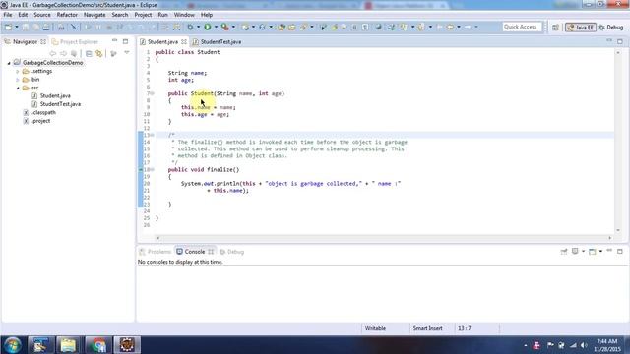Open File Explorer from the taskbar
This screenshot has width=630, height=354.
pyautogui.click(x=69, y=345)
